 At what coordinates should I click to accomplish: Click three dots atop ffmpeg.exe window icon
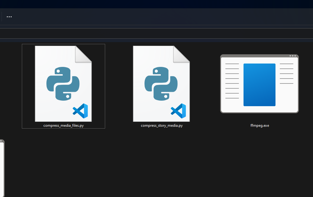(x=293, y=56)
